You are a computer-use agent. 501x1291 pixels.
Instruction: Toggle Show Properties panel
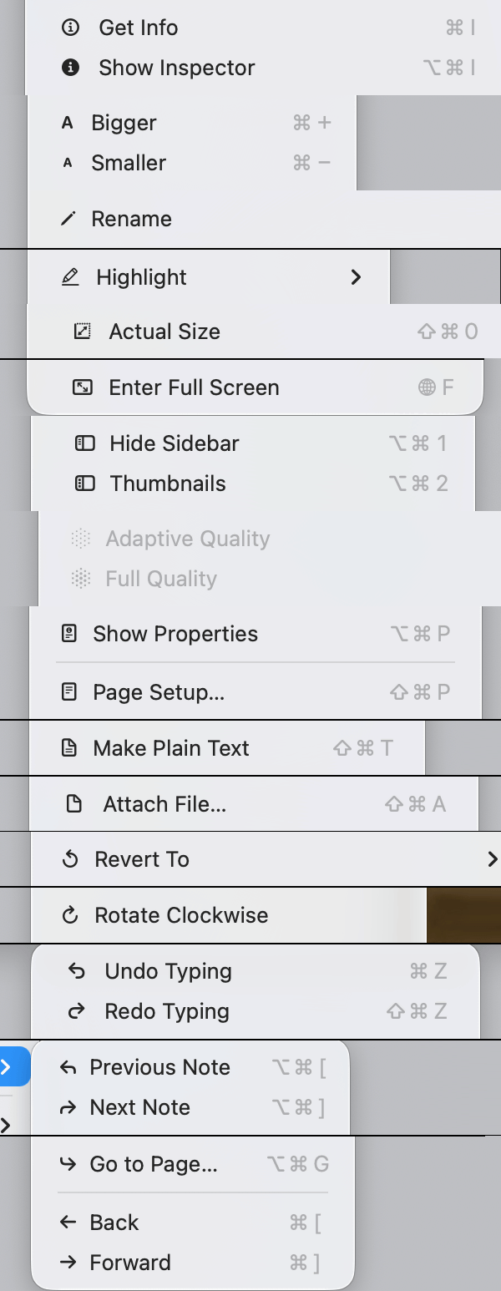(175, 634)
